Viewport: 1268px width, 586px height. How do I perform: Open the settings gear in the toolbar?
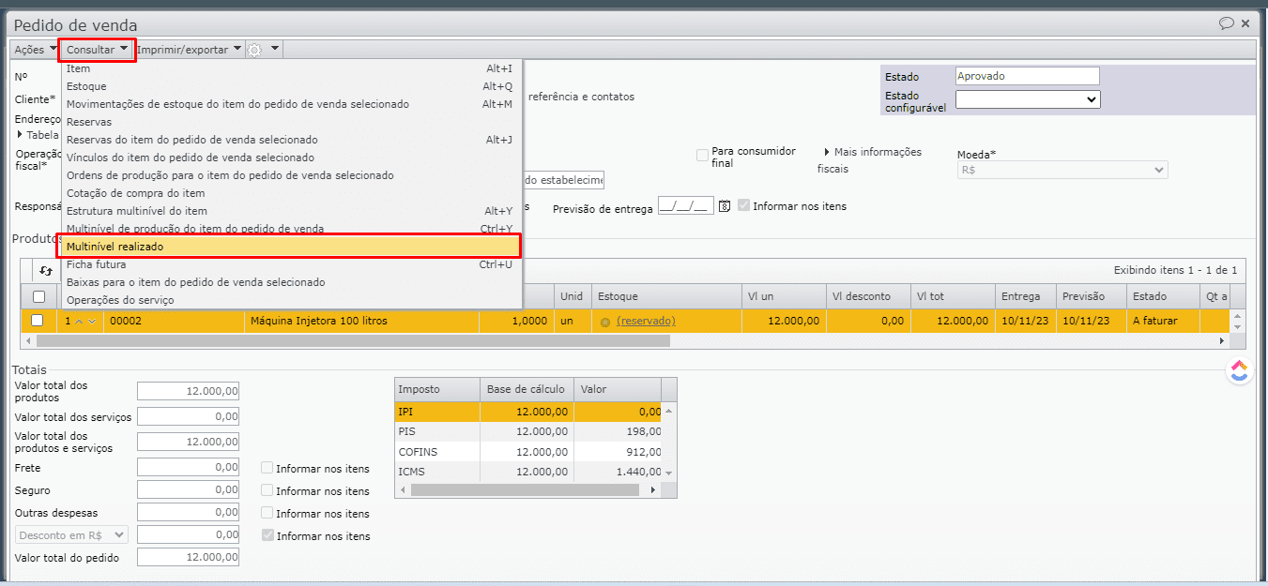coord(254,50)
